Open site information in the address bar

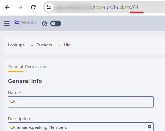(49, 7)
